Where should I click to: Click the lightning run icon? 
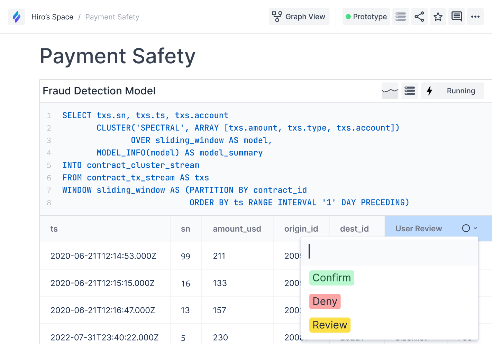[429, 91]
